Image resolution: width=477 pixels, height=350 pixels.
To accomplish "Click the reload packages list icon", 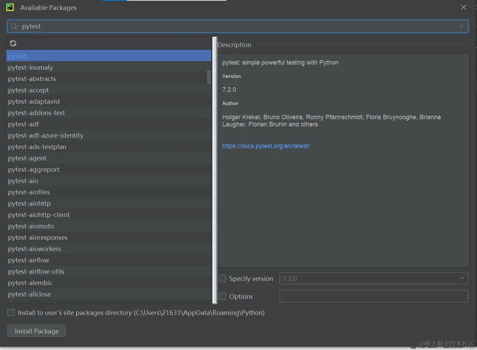I will click(x=13, y=43).
